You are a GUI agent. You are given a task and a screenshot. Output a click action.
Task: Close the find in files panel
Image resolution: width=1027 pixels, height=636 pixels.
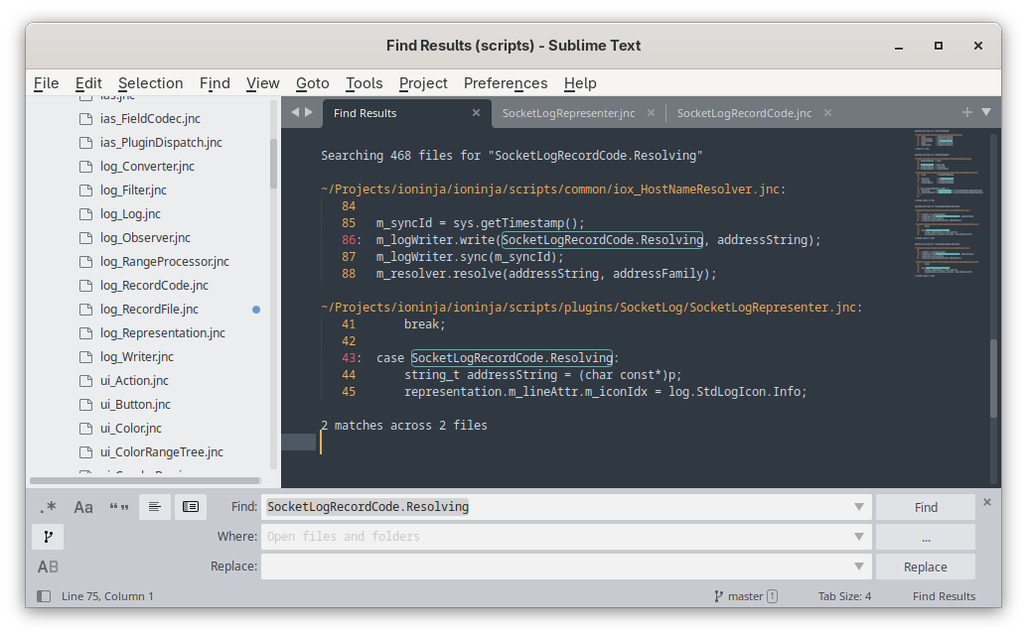point(986,502)
